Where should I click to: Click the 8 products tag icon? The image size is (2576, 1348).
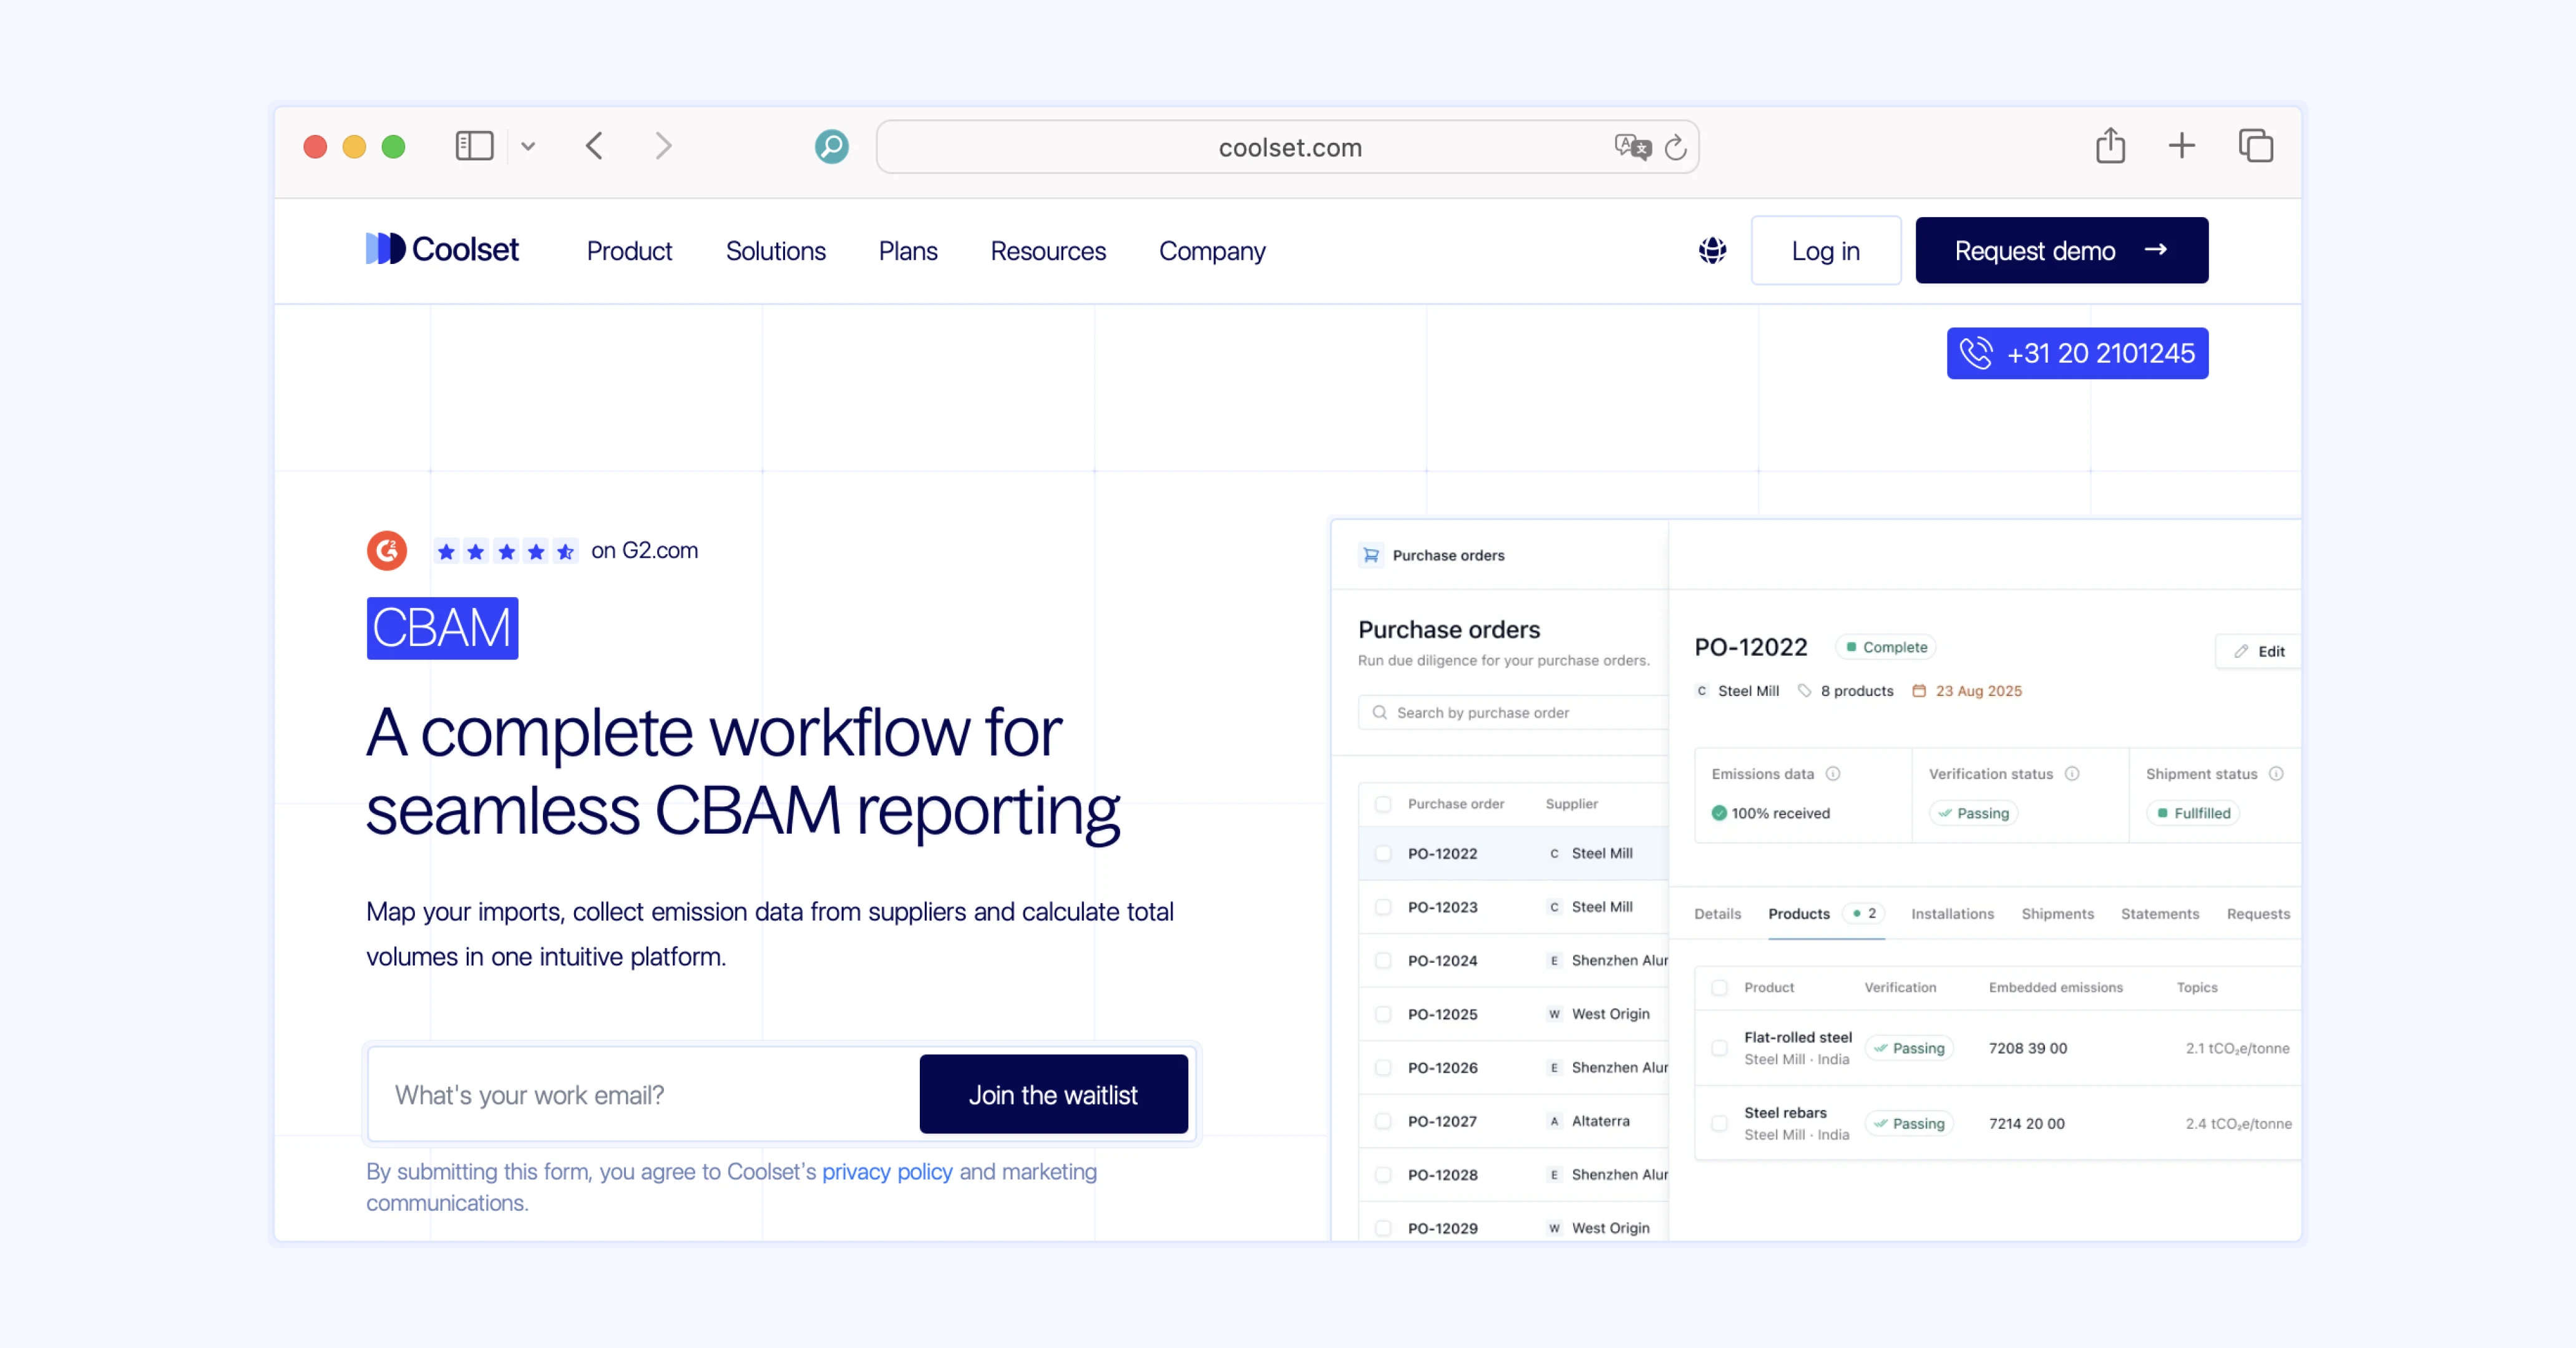click(1804, 691)
